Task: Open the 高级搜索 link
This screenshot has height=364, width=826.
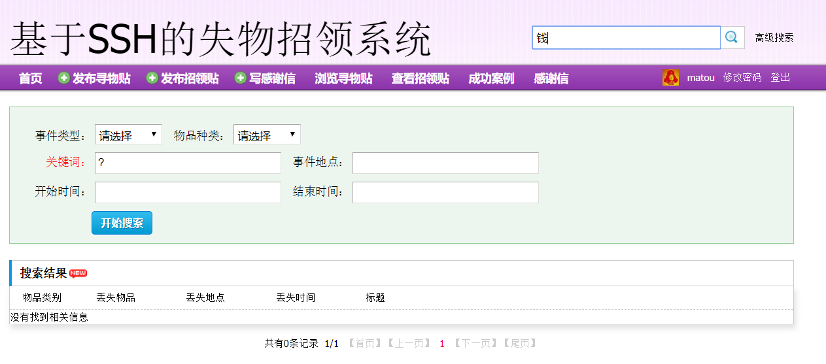Action: [x=774, y=38]
